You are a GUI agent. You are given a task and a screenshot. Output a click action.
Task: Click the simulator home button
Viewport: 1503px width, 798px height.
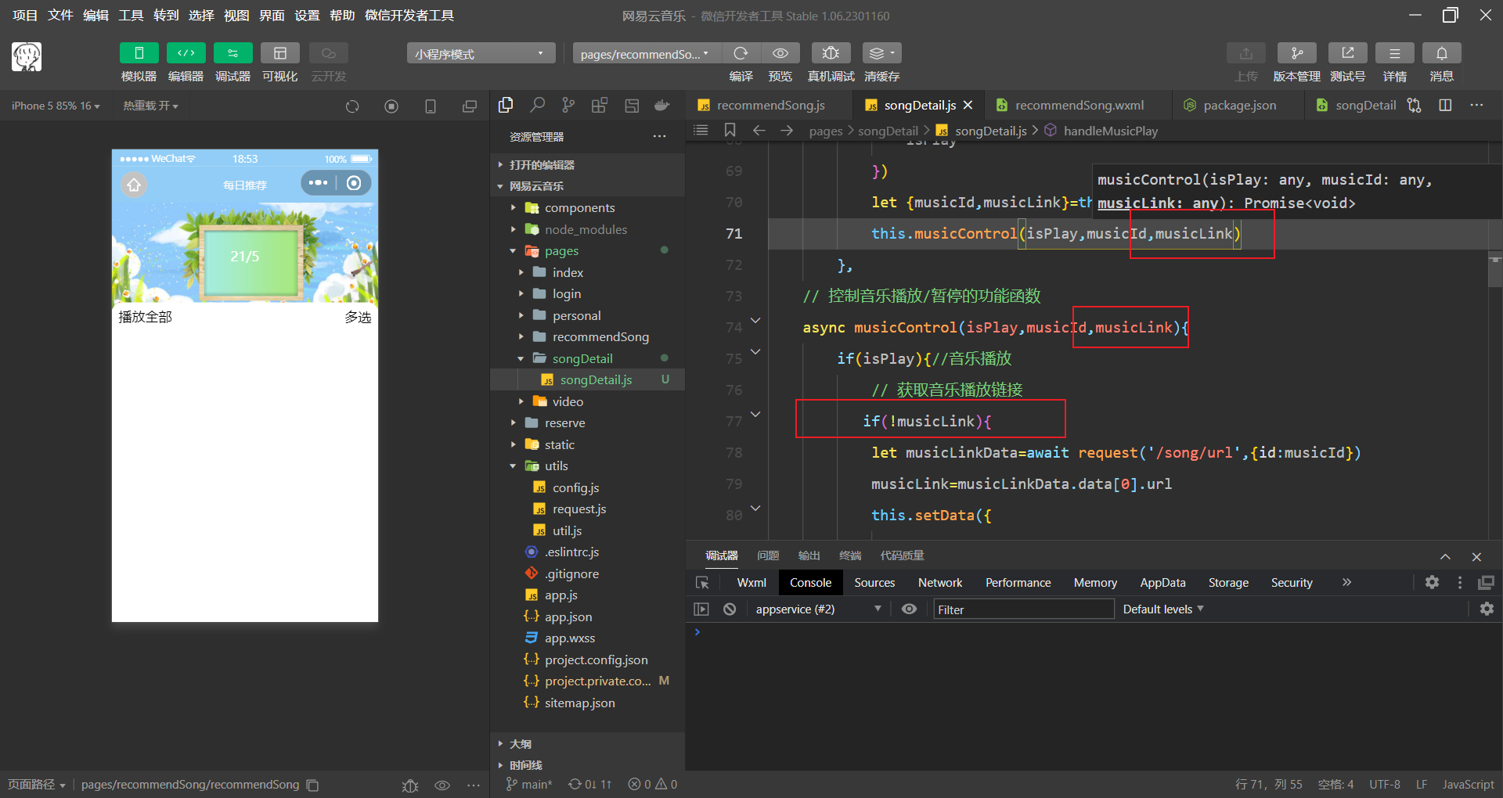(x=134, y=185)
